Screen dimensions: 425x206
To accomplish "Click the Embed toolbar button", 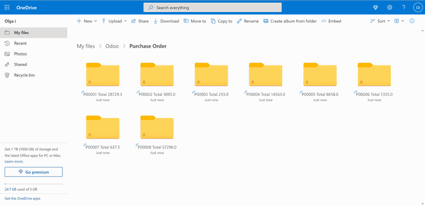I will pyautogui.click(x=331, y=21).
